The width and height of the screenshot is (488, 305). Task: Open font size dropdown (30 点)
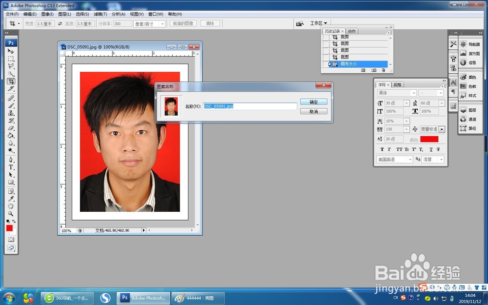pos(406,103)
